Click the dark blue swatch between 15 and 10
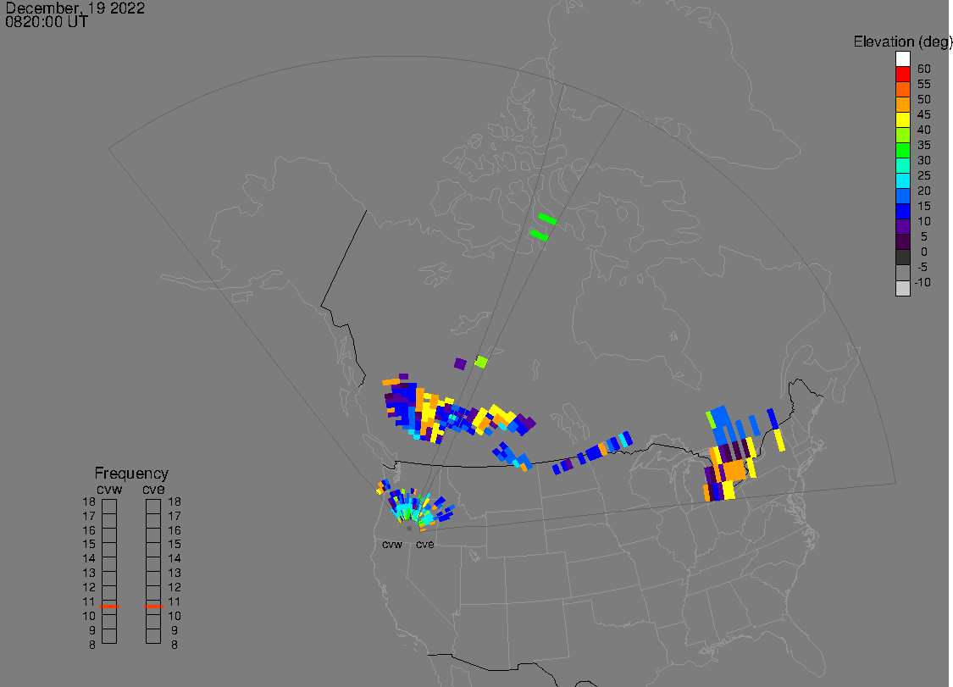The image size is (953, 687). [x=902, y=211]
